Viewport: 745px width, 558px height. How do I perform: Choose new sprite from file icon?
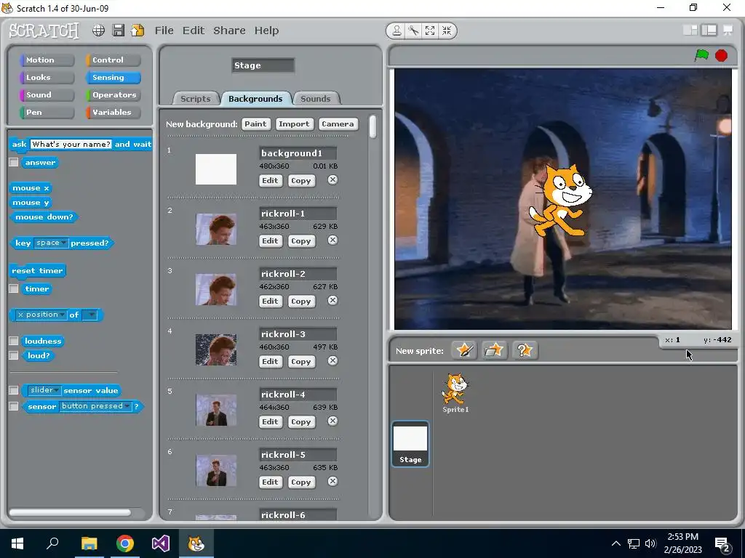494,351
